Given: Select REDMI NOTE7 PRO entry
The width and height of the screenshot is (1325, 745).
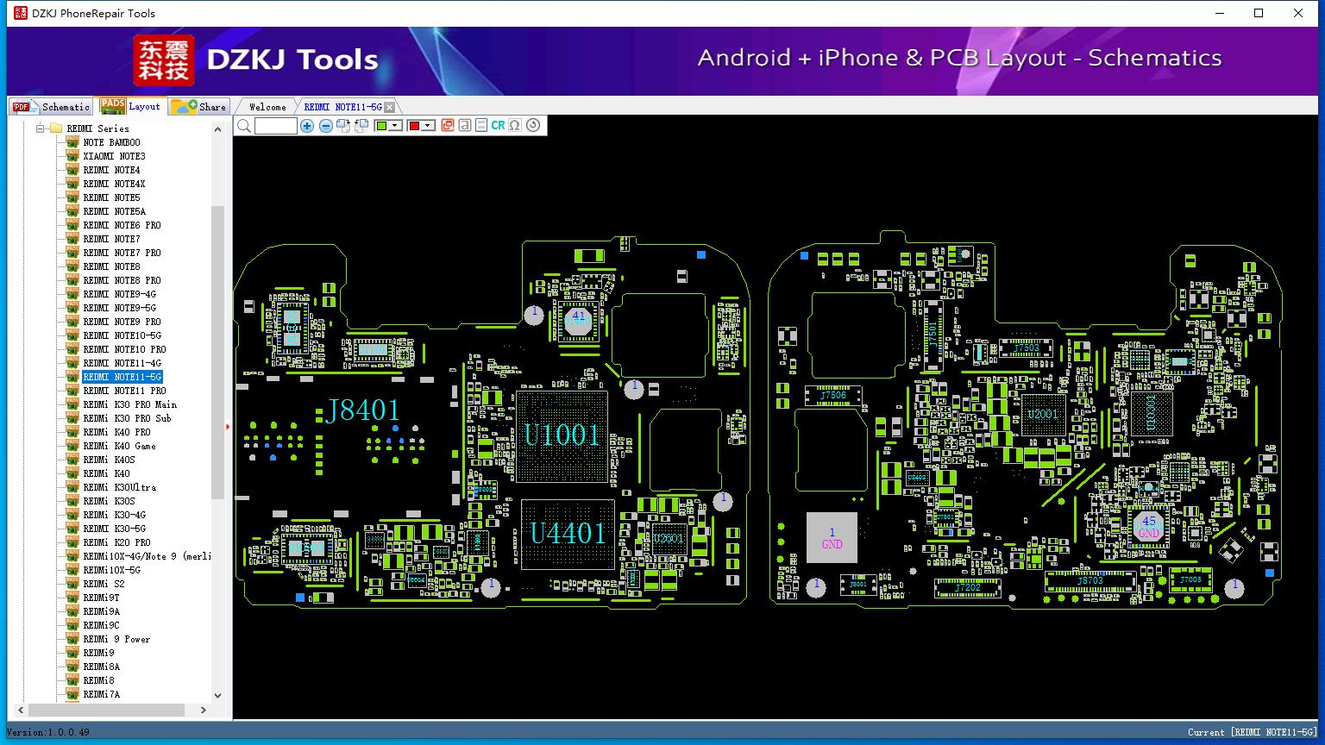Looking at the screenshot, I should (x=122, y=253).
